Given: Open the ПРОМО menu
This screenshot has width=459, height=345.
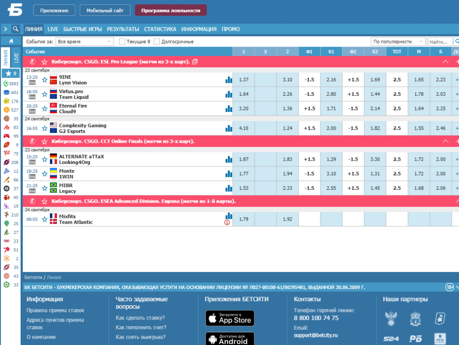Looking at the screenshot, I should tap(231, 29).
